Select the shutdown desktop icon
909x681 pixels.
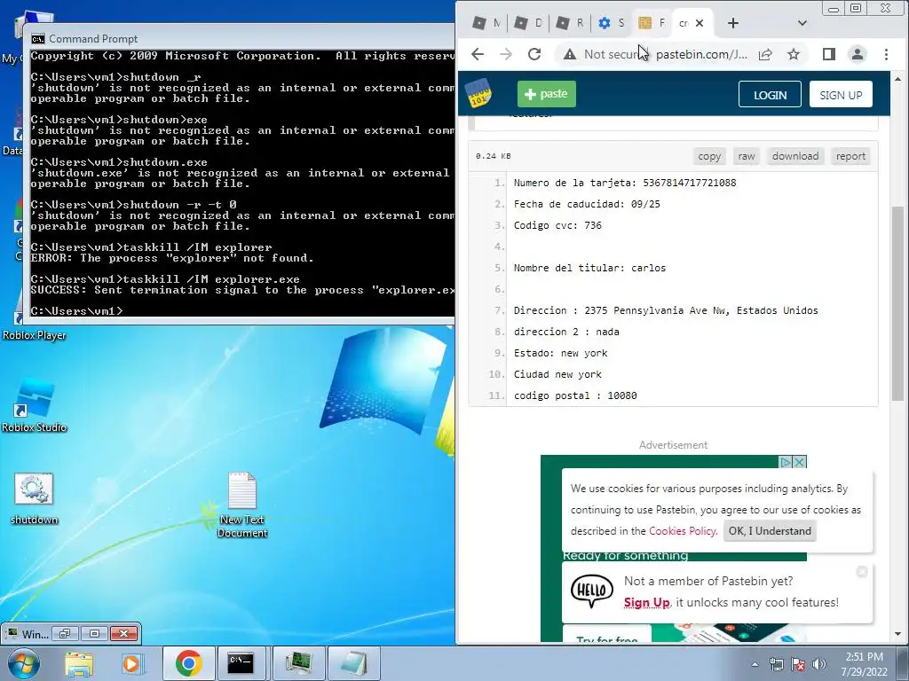tap(35, 498)
